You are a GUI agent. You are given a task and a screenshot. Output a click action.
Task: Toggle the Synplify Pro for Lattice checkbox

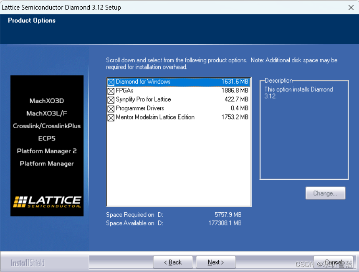(x=111, y=100)
